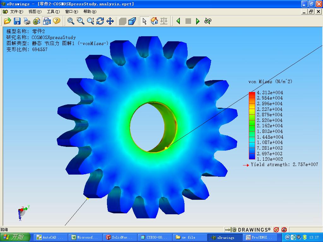The height and width of the screenshot is (242, 323).
Task: Click the blue bottom of the color legend
Action: 252,156
